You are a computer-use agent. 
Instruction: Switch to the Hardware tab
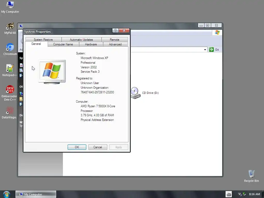[x=91, y=44]
